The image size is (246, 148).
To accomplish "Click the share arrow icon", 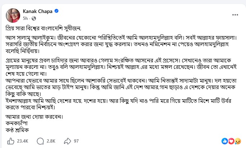I will click(67, 141).
